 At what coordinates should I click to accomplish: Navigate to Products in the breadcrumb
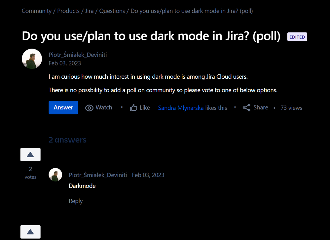(68, 11)
